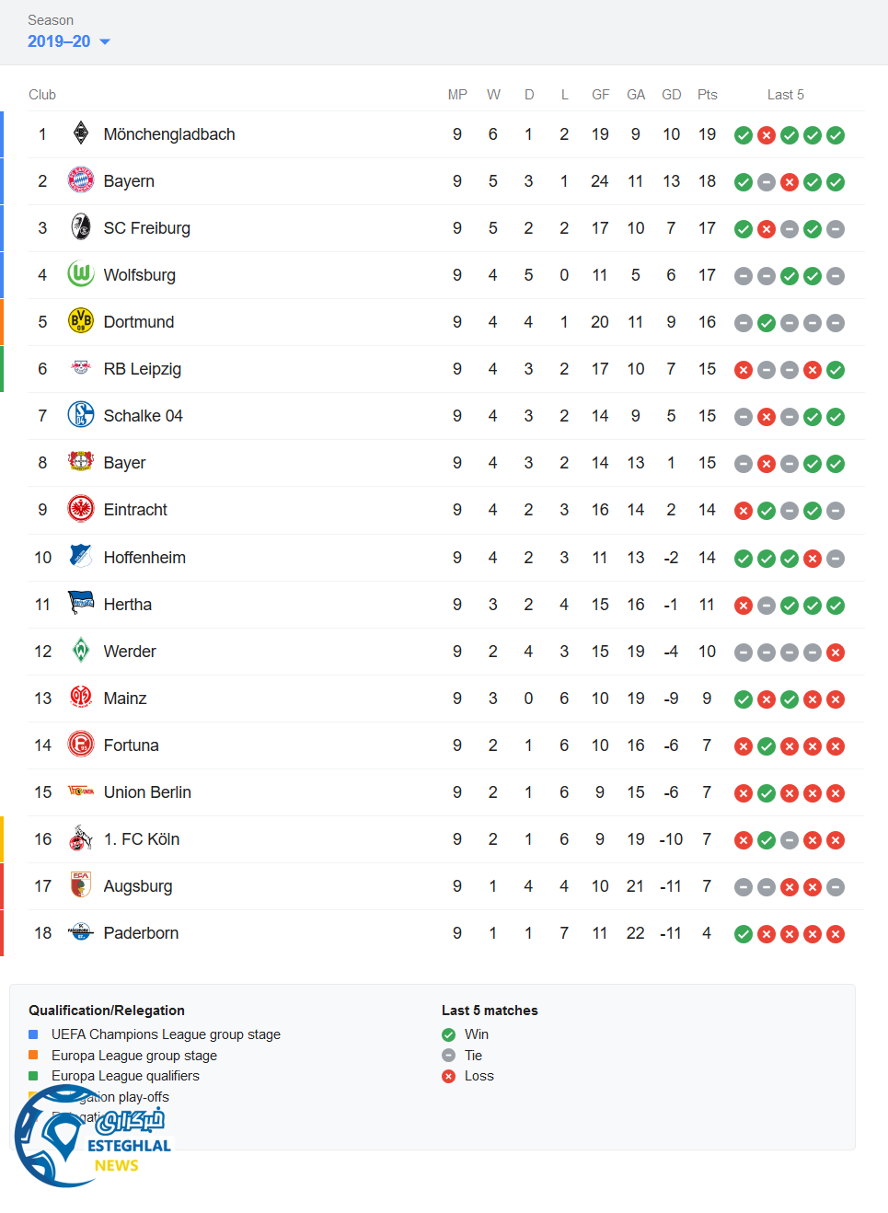Select the Eintracht eagle logo
Image resolution: width=888 pixels, height=1213 pixels.
(81, 509)
